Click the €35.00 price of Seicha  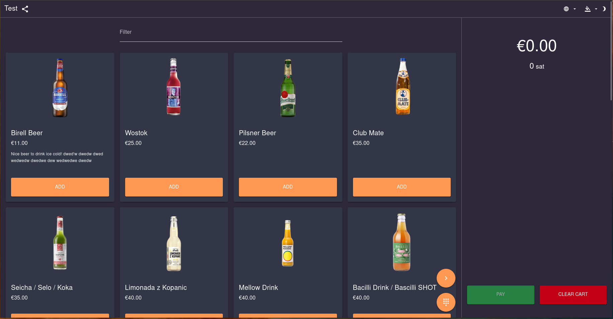click(19, 298)
